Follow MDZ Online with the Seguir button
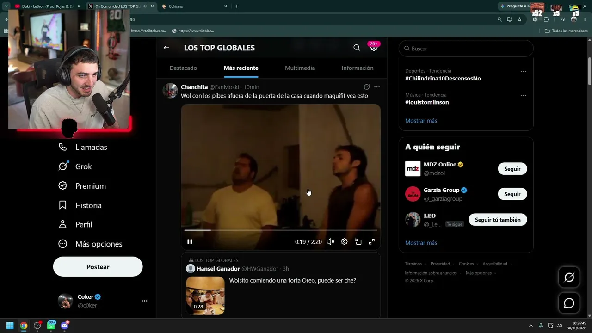 (512, 169)
